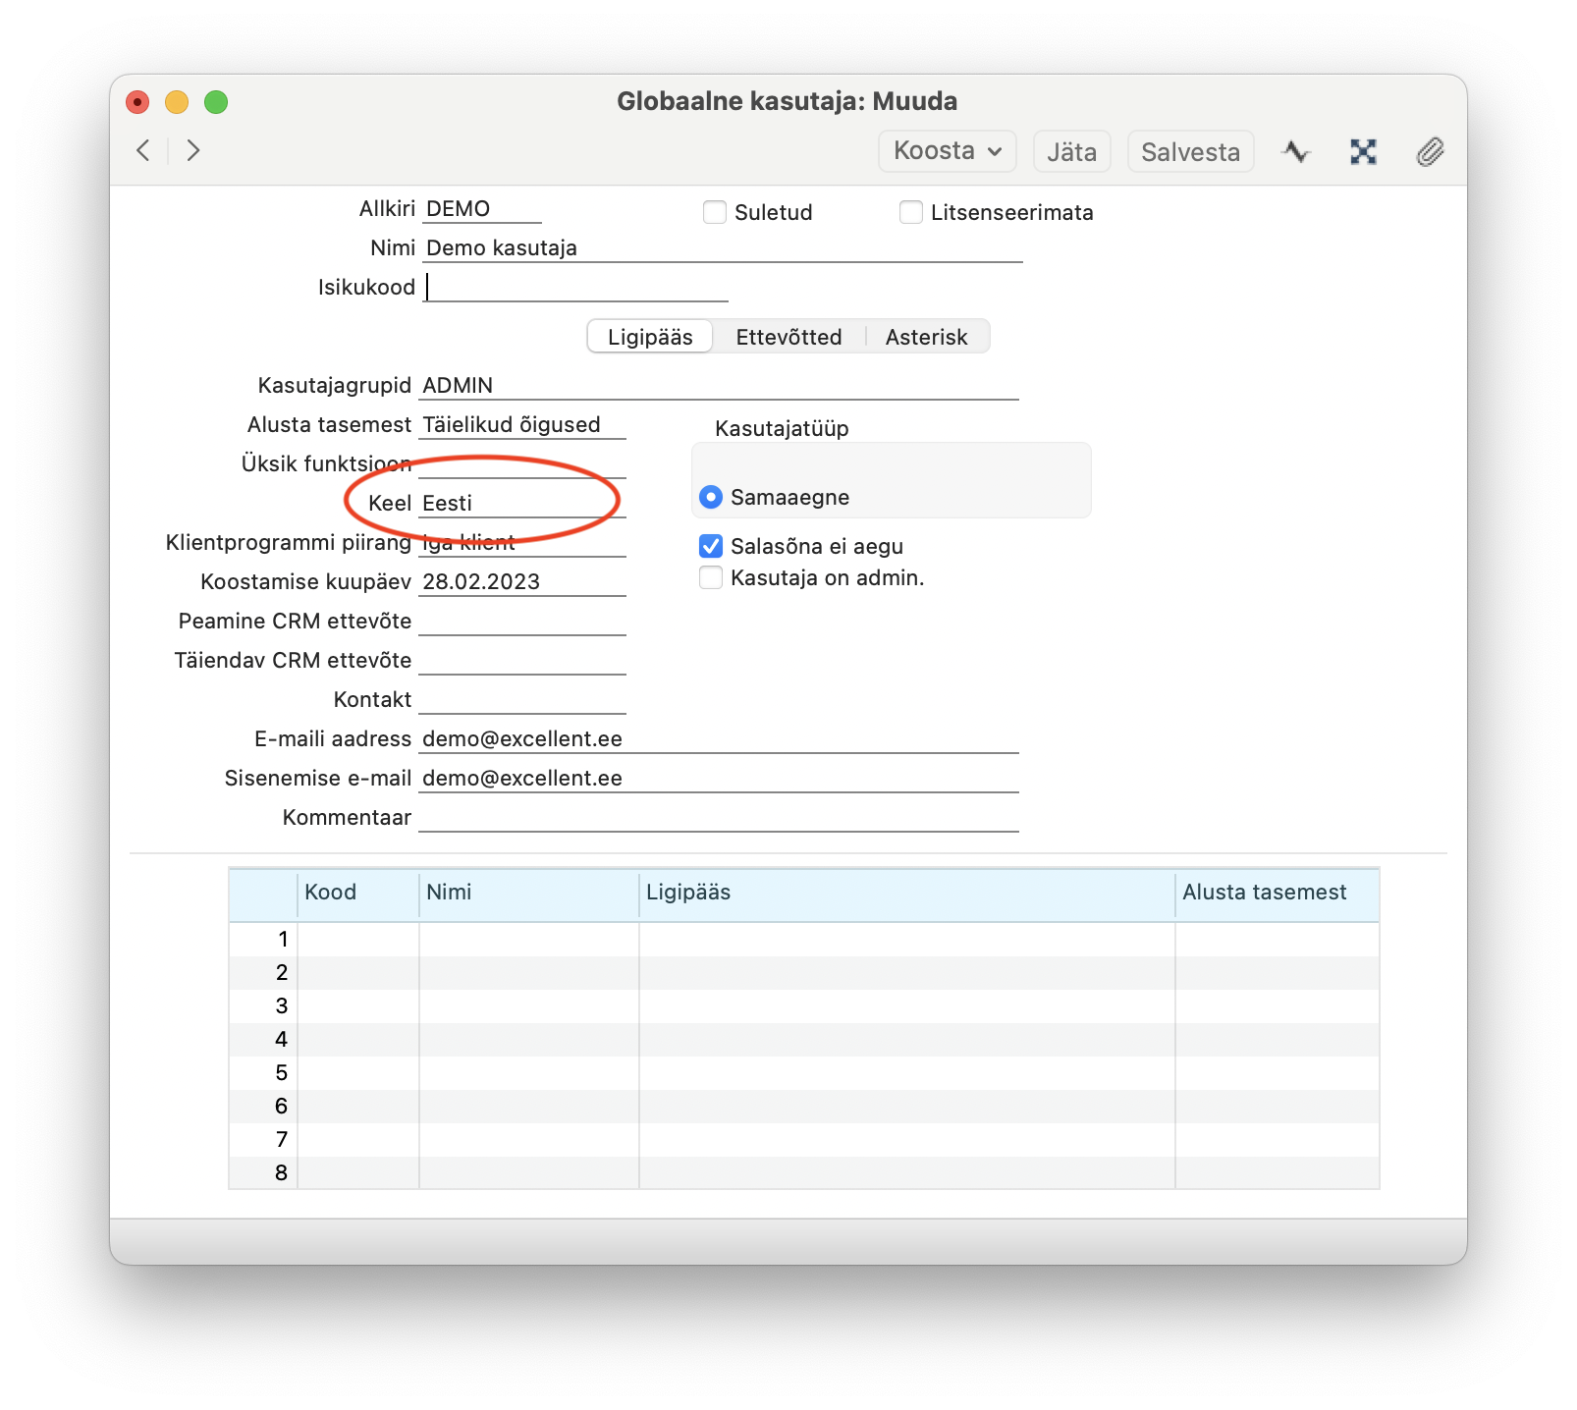Edit the Sisenemise e-mail field

coord(719,779)
